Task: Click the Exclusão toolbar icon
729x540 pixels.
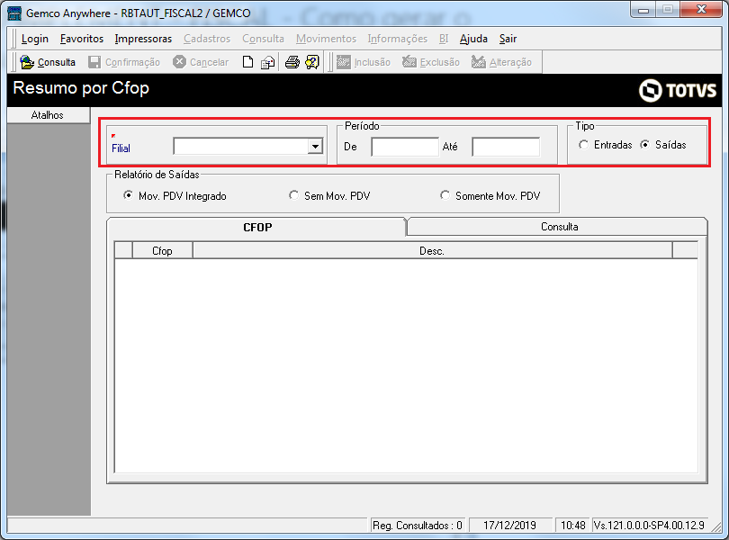Action: point(409,62)
